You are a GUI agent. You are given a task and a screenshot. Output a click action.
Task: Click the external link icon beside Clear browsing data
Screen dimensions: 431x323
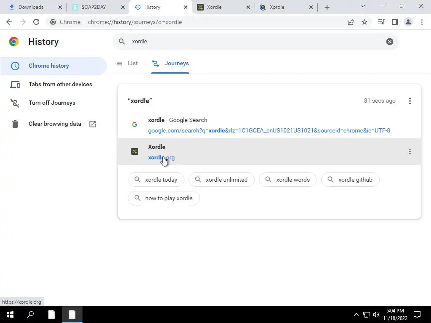(x=93, y=124)
